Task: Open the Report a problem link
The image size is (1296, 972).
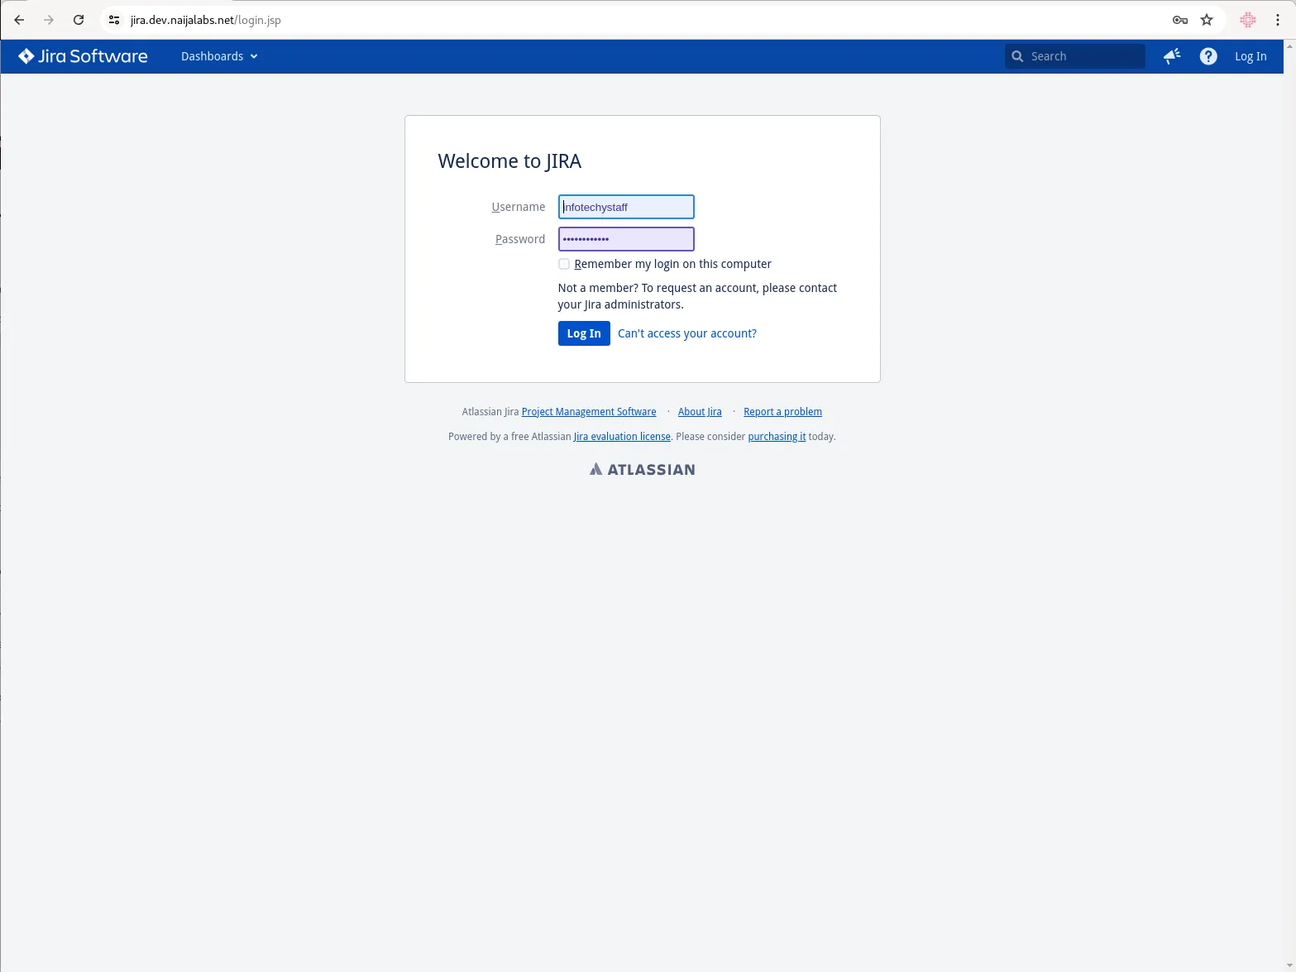Action: [782, 412]
